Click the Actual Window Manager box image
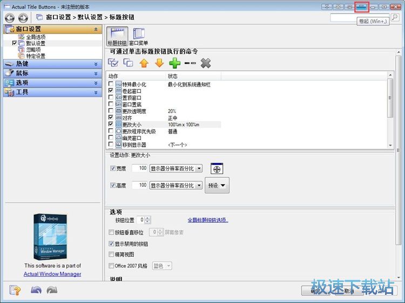 [x=50, y=237]
